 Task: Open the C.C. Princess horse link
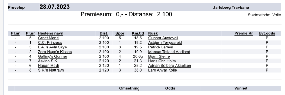[x=50, y=43]
